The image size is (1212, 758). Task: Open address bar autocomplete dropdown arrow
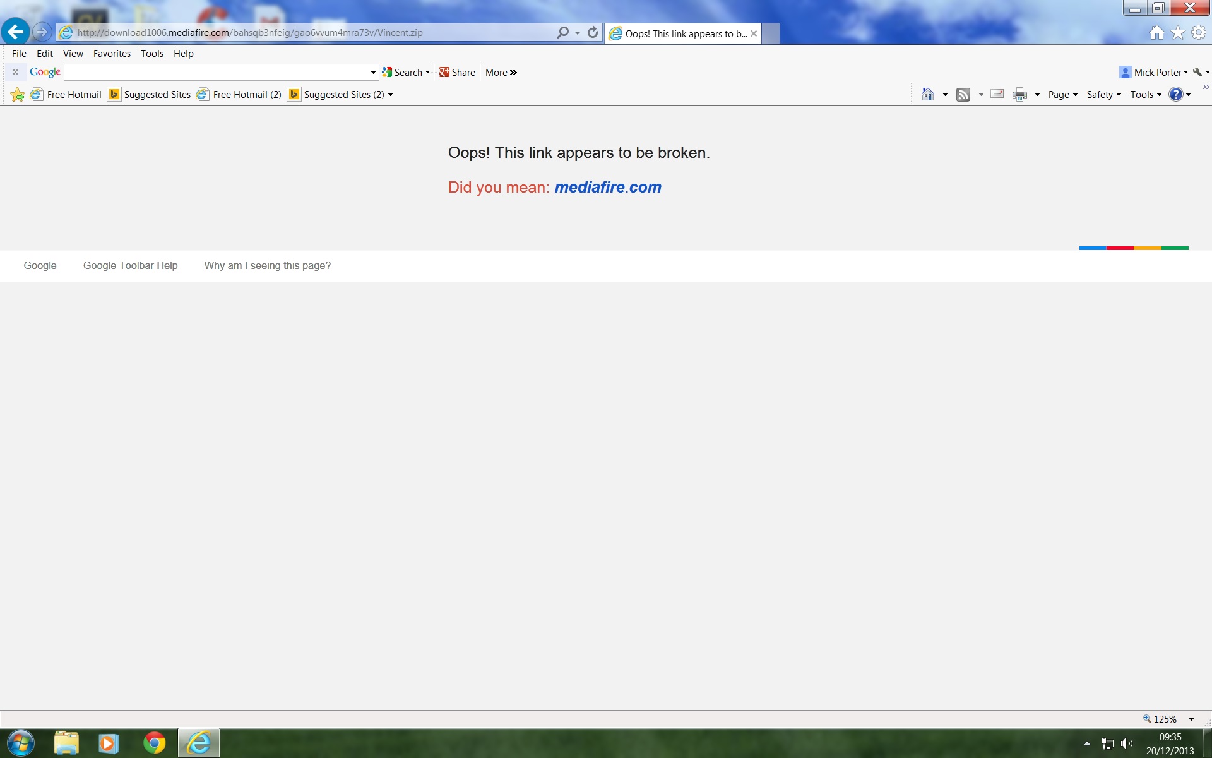[578, 33]
